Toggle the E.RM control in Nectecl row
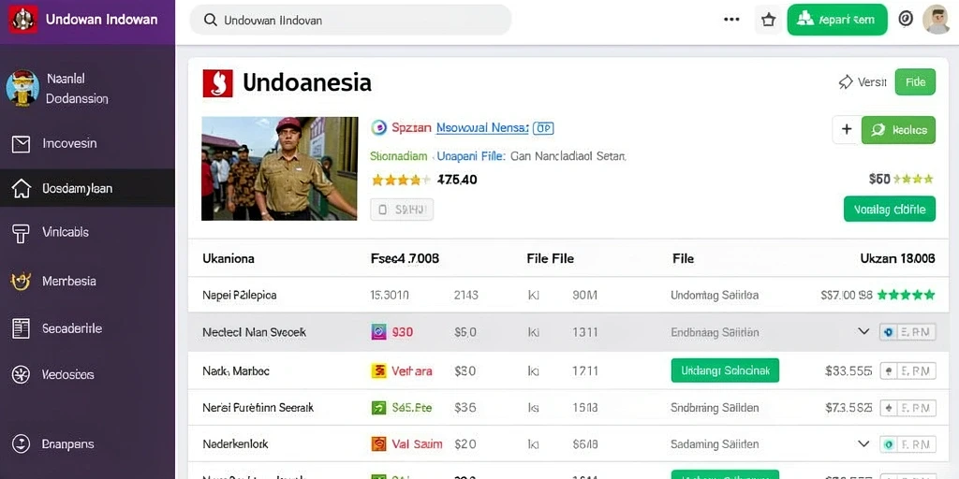959x479 pixels. (907, 332)
